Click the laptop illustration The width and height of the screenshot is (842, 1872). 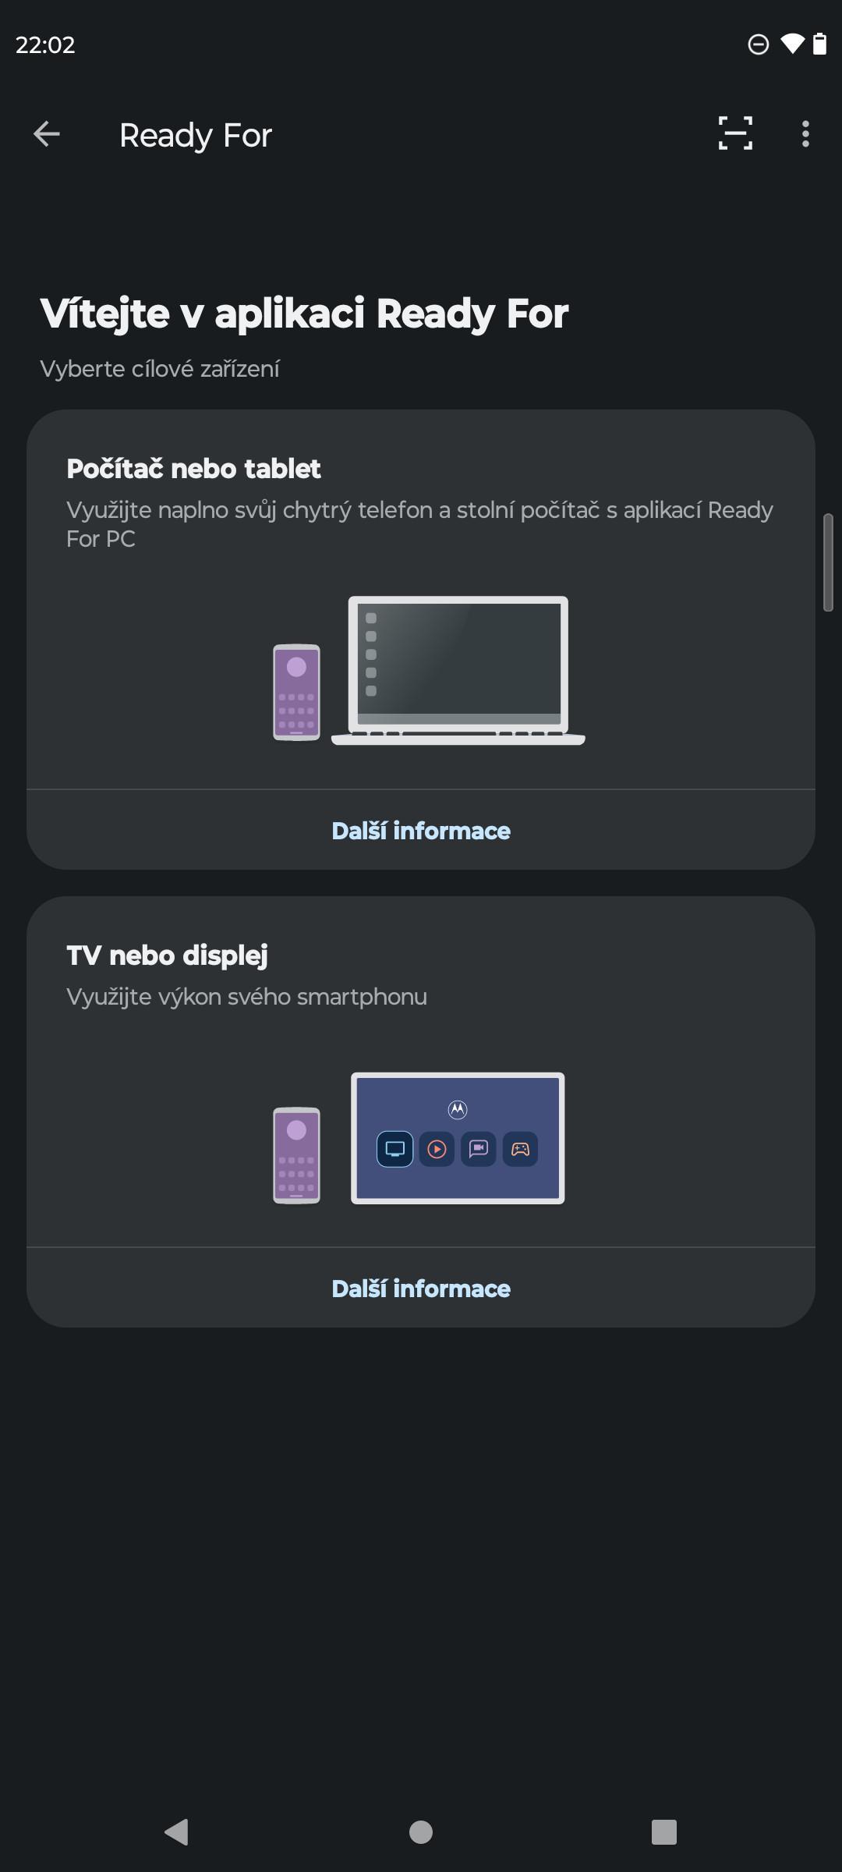458,670
